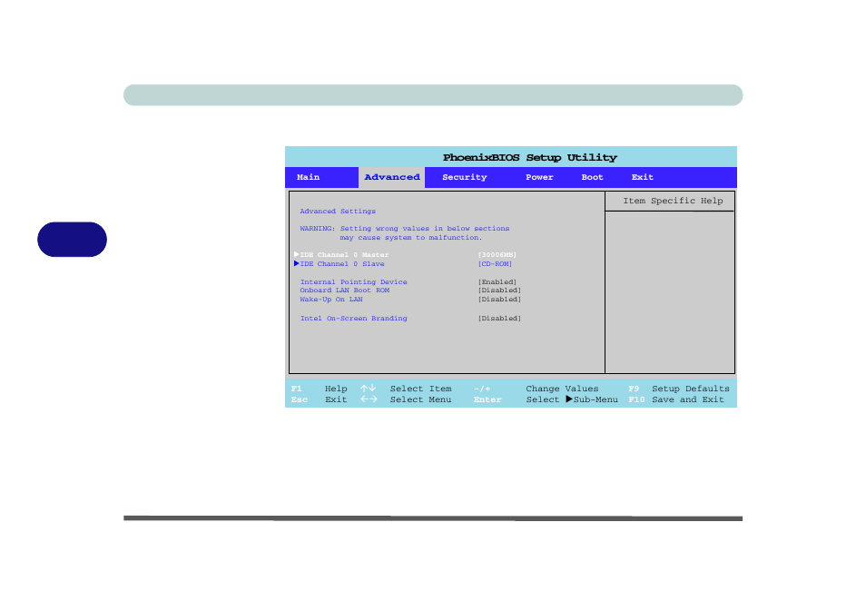Select Intel On-Screen Branding setting

coord(353,318)
